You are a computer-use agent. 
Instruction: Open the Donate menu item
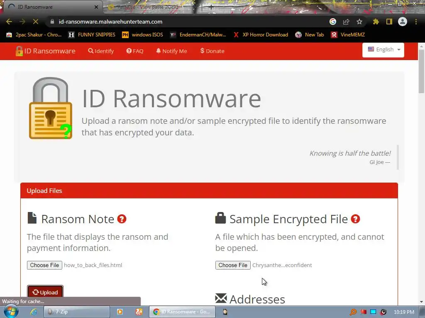pos(212,51)
